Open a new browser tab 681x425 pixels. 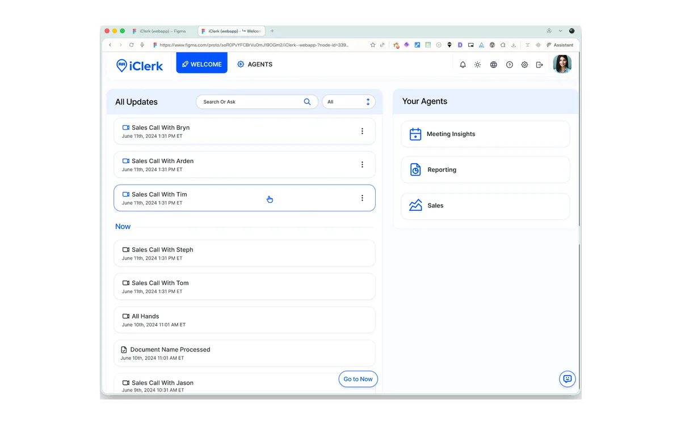(272, 31)
